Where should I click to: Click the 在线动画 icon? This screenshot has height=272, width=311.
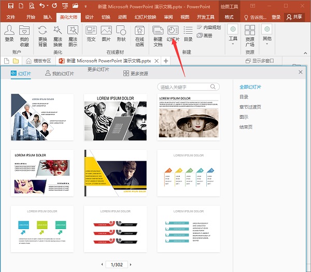pyautogui.click(x=139, y=36)
